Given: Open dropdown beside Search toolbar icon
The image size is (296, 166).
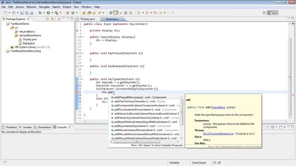Looking at the screenshot, I should [103, 13].
